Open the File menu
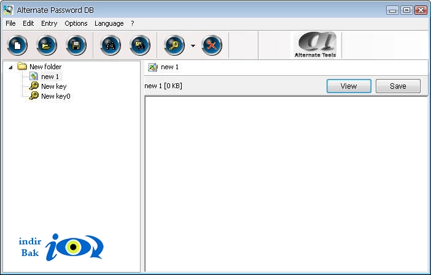This screenshot has width=431, height=275. 10,23
